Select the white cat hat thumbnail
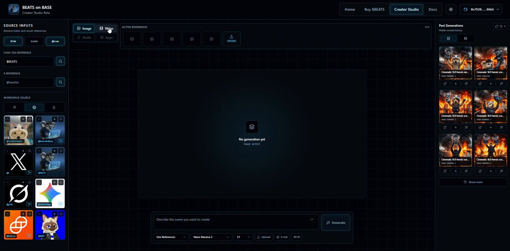Image resolution: width=510 pixels, height=251 pixels. point(18,130)
